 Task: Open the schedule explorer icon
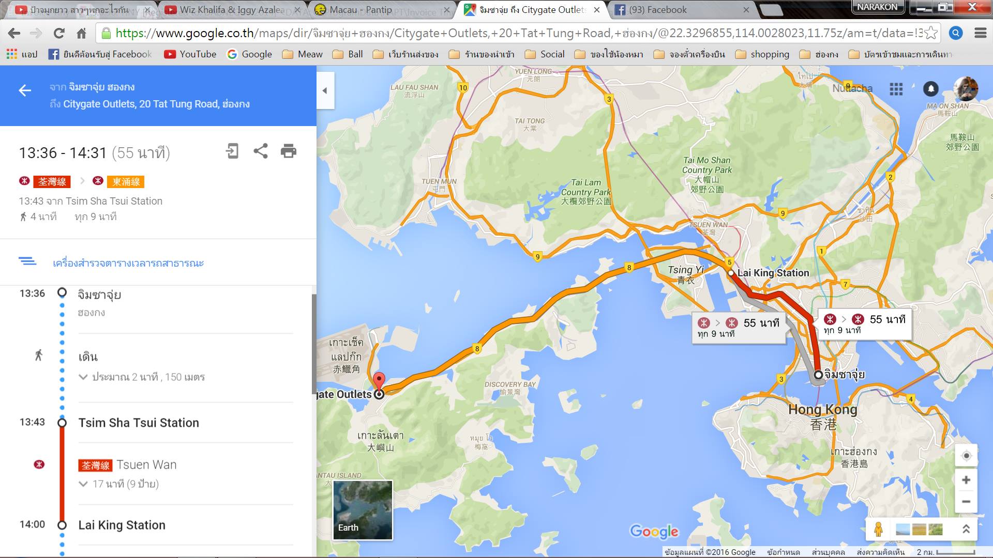pos(27,261)
